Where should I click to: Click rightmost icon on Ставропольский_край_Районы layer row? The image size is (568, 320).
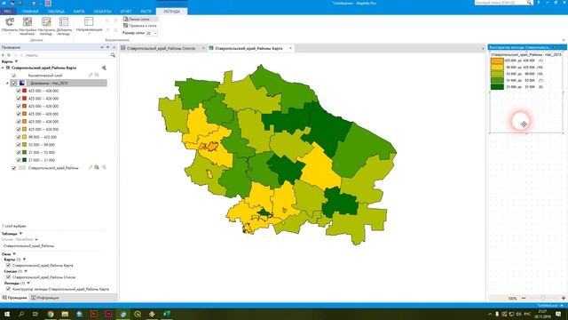point(104,168)
